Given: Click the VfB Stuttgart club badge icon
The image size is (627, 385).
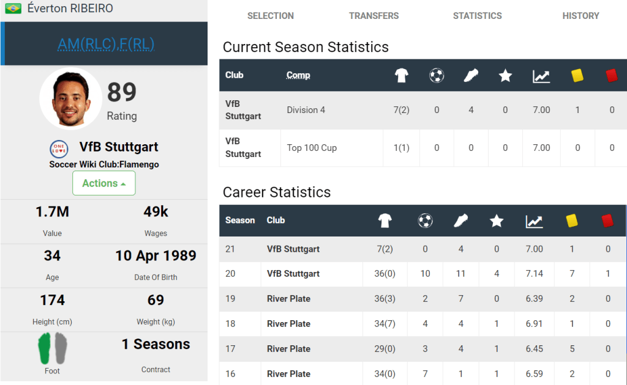Looking at the screenshot, I should [x=59, y=148].
